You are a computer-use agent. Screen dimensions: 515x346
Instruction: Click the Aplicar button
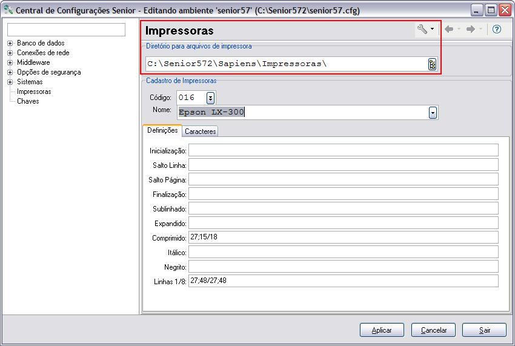tap(382, 330)
